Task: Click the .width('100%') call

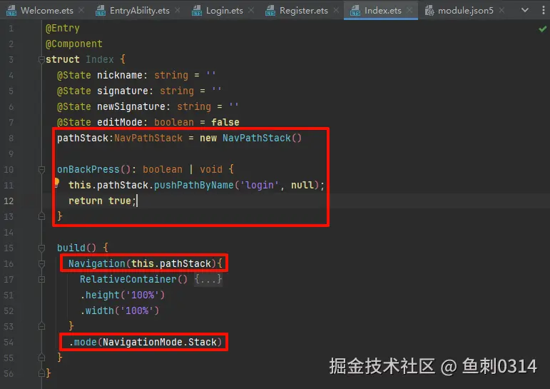Action: tap(120, 310)
